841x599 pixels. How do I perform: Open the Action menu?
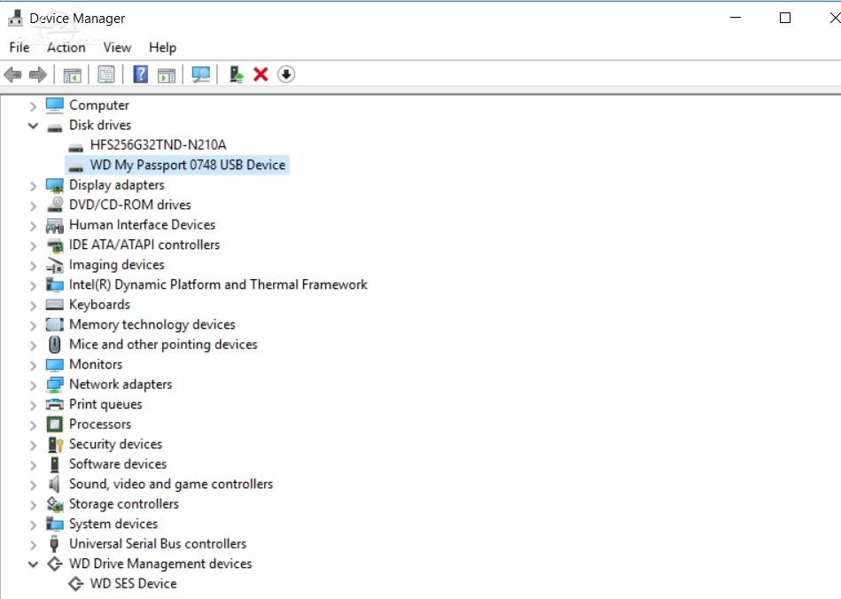pos(66,47)
